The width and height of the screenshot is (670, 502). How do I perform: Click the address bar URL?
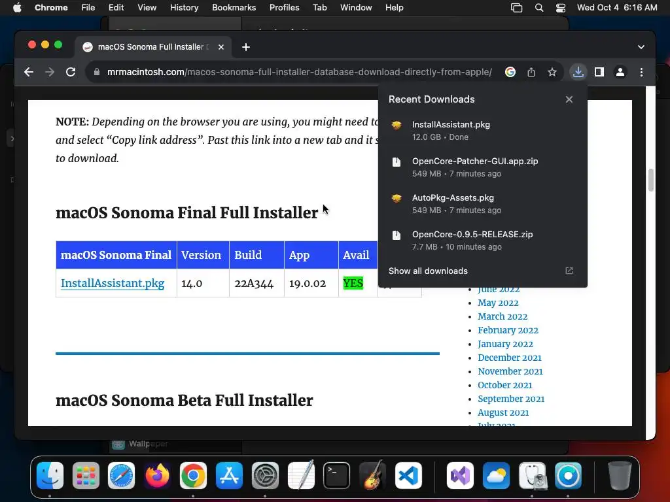point(299,72)
